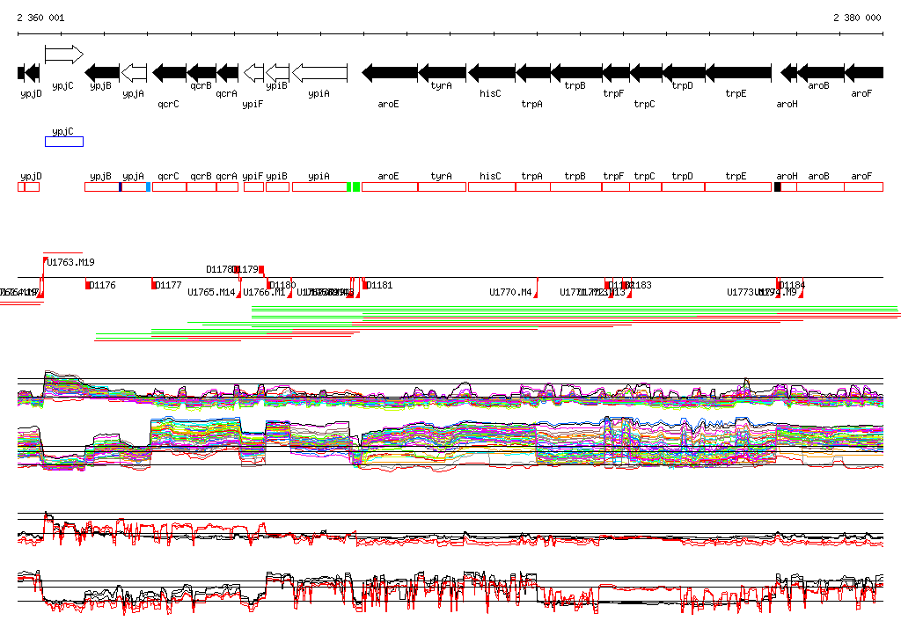This screenshot has height=628, width=901.
Task: Select the black aroE gene arrow
Action: 389,72
